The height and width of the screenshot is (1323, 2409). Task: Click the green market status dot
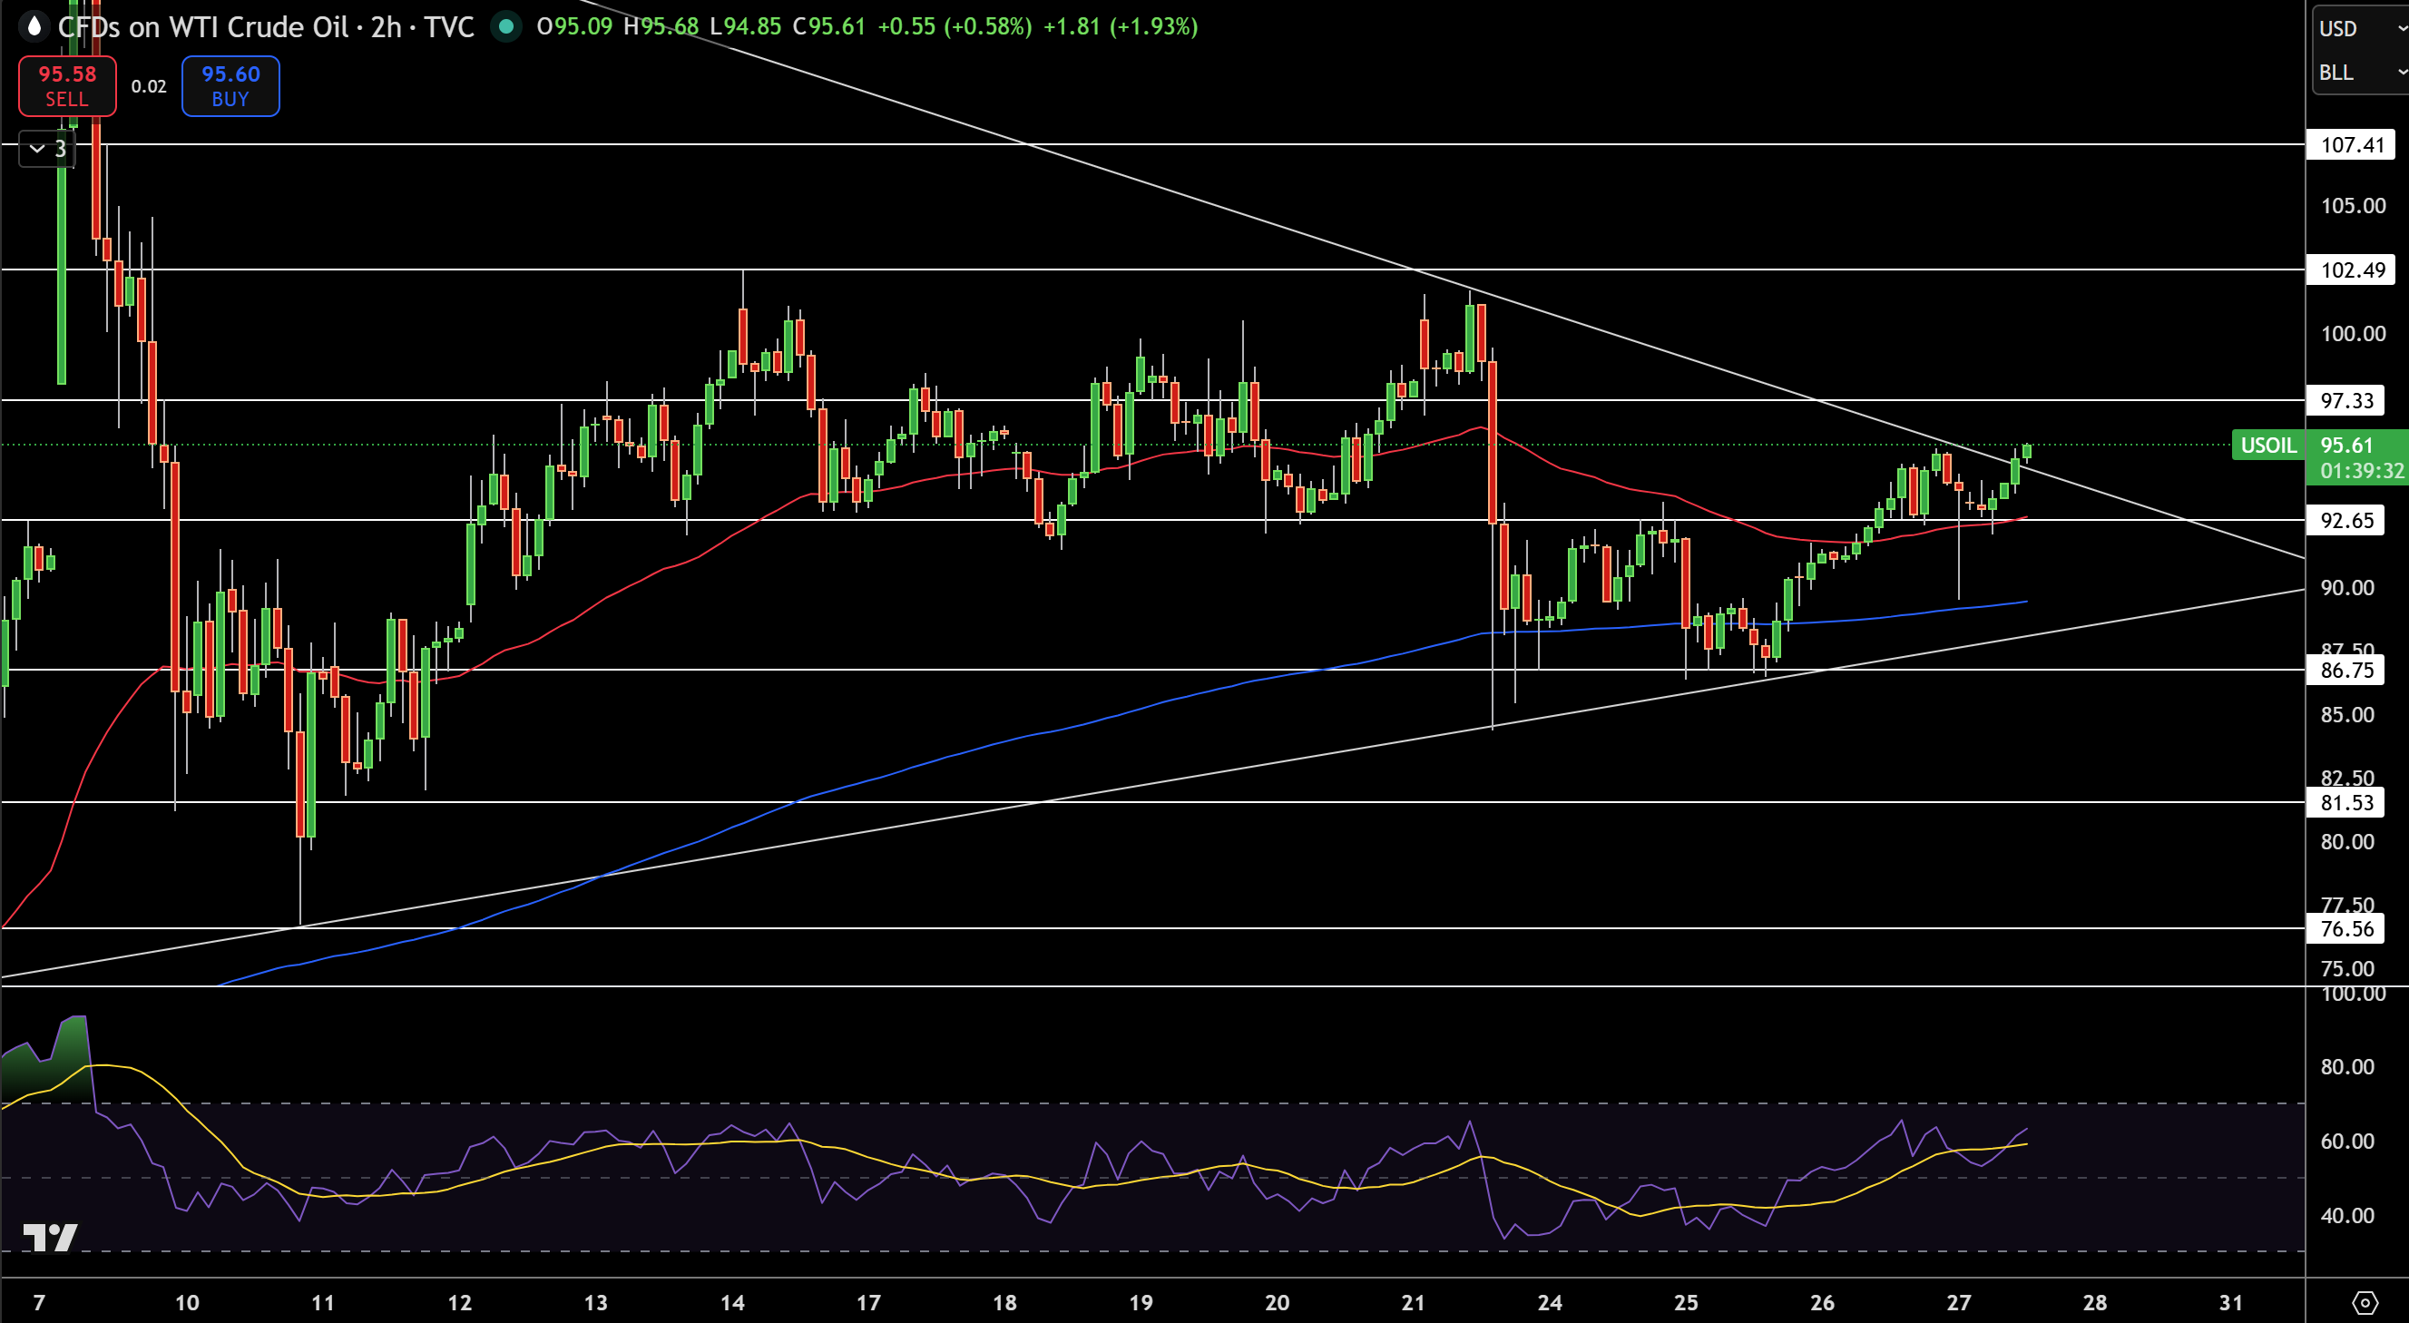506,26
